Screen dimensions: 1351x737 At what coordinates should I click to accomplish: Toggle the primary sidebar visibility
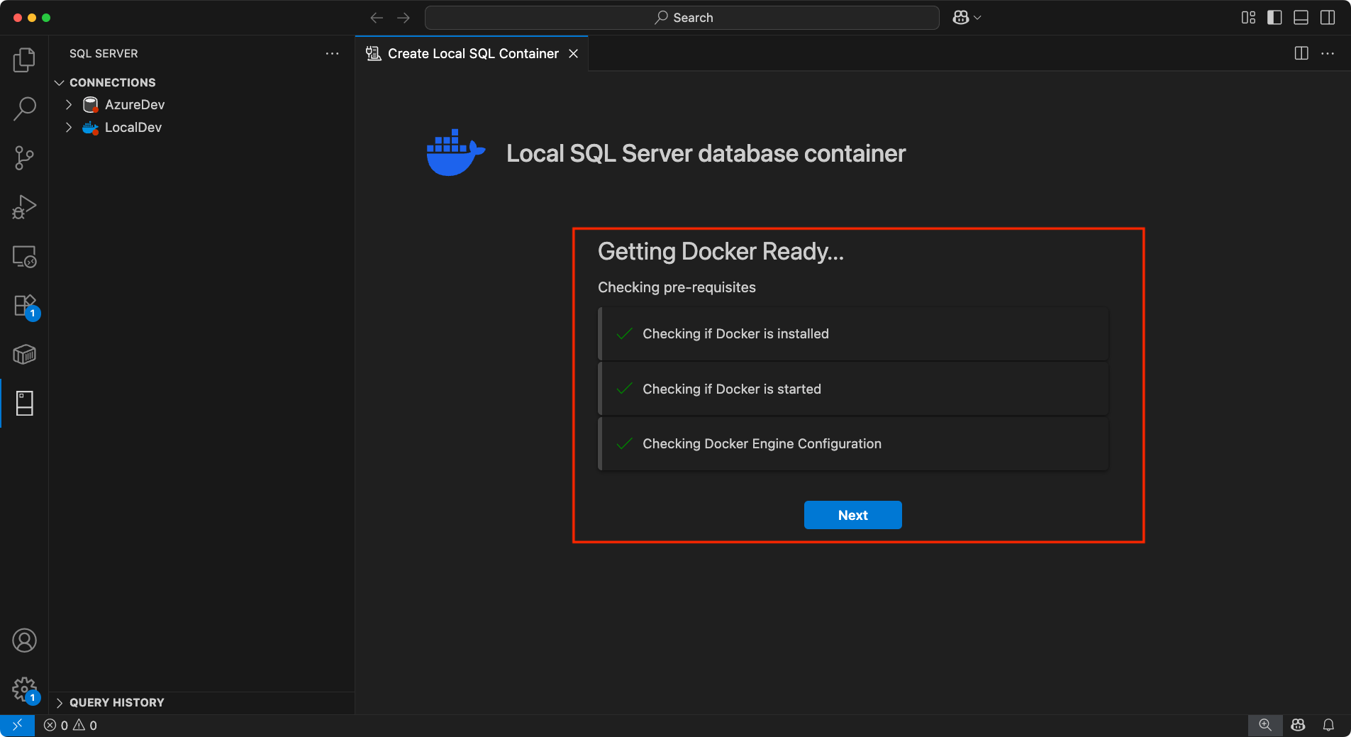1274,17
